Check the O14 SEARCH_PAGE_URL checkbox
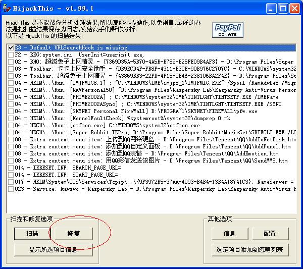 (x=11, y=168)
